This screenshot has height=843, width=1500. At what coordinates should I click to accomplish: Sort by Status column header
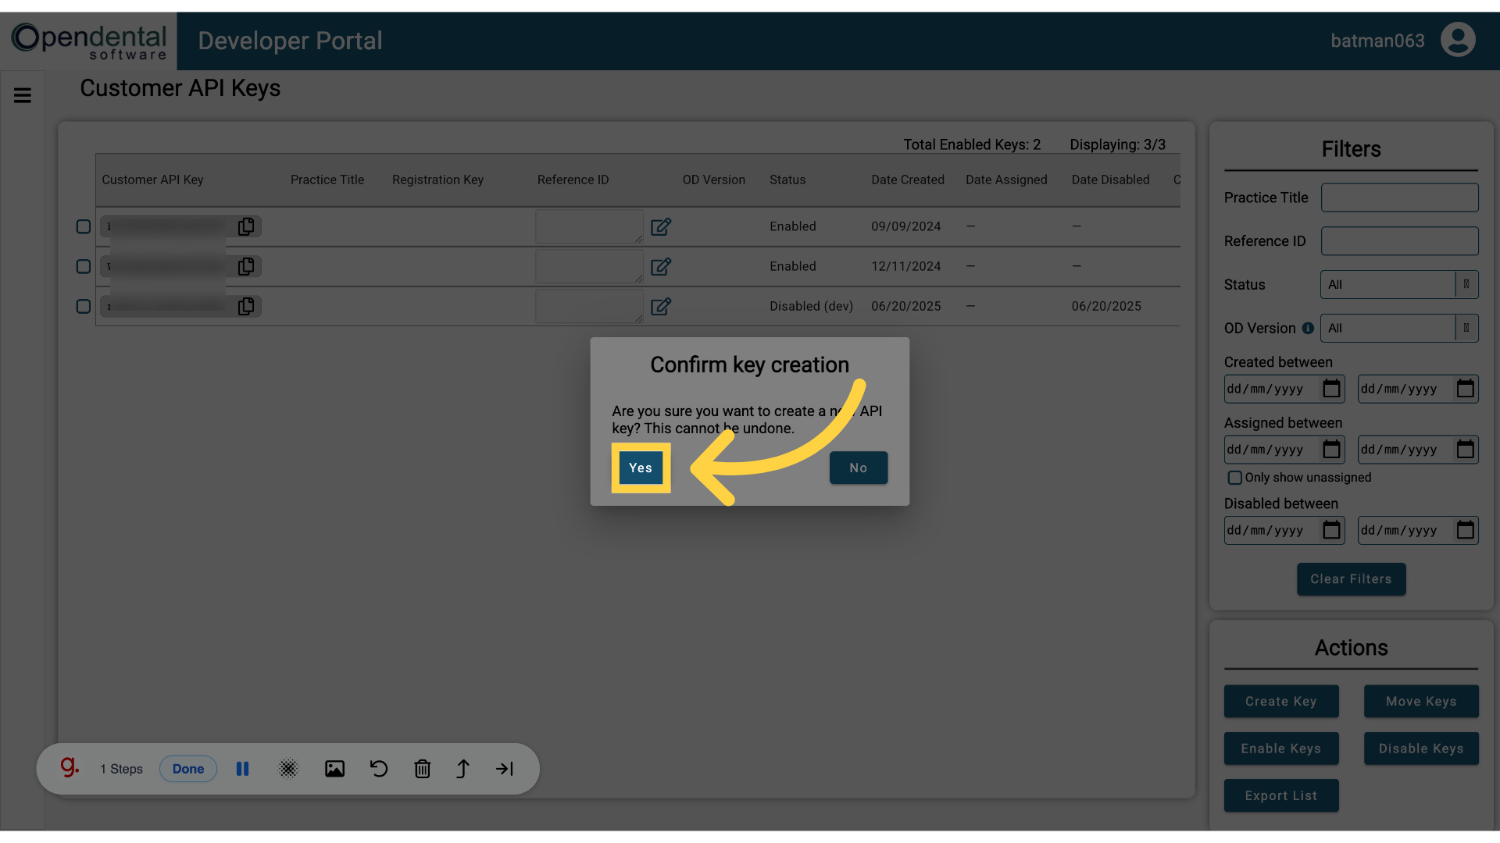click(787, 180)
